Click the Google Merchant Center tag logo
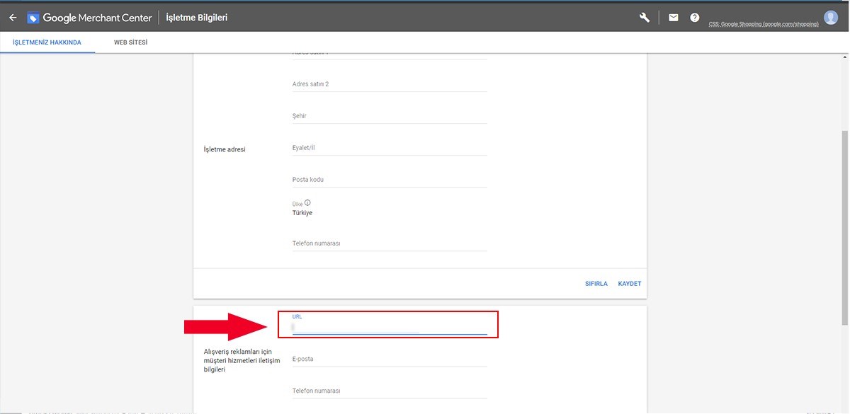The width and height of the screenshot is (850, 414). pyautogui.click(x=33, y=18)
